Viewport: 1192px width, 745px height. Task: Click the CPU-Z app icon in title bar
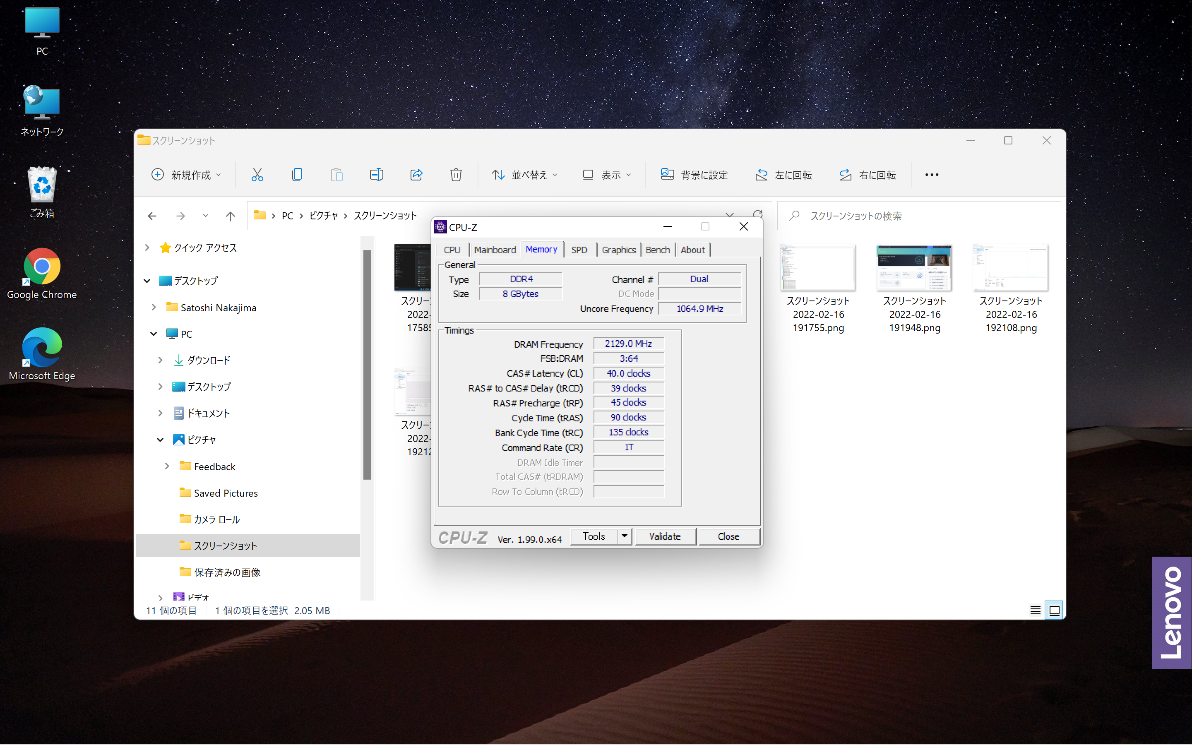point(440,227)
